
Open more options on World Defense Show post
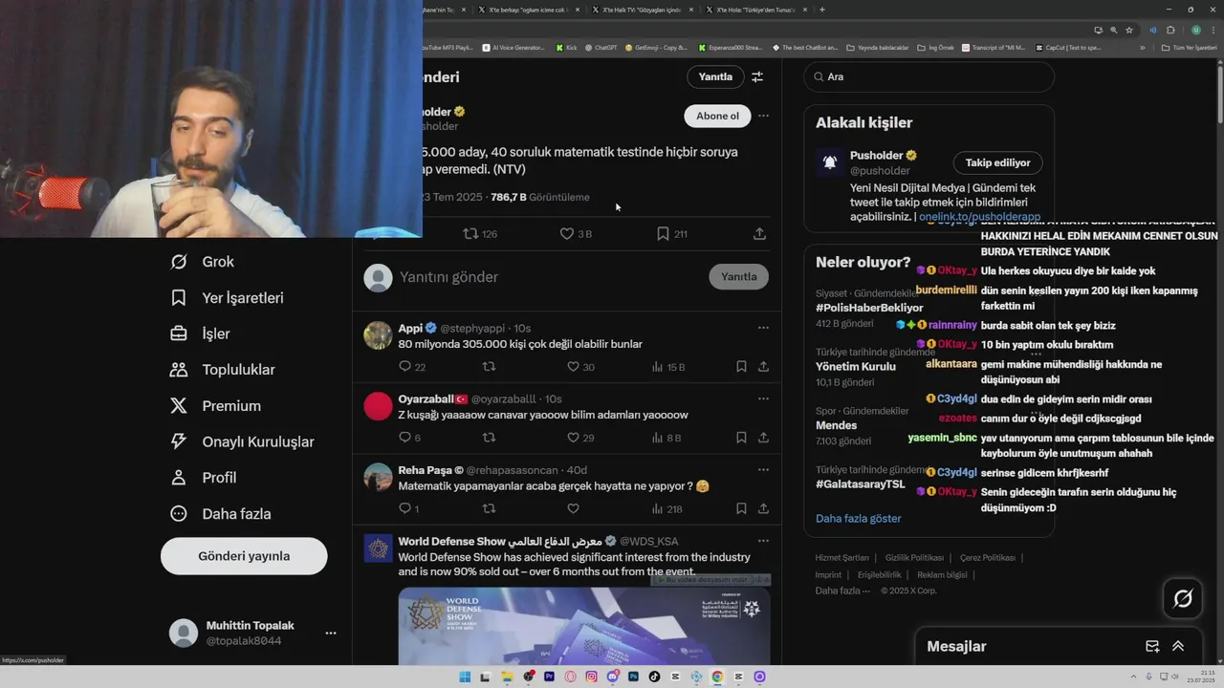click(x=763, y=541)
